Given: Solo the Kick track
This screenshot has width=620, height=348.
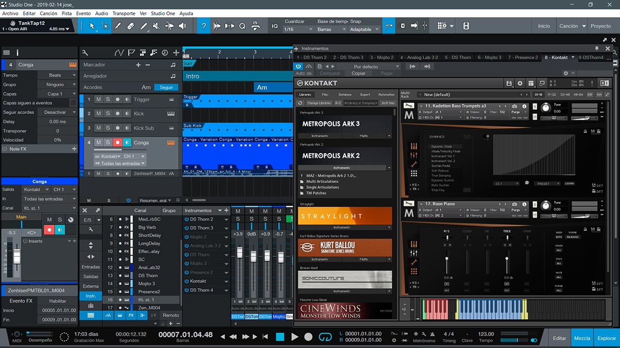Looking at the screenshot, I should tap(108, 113).
